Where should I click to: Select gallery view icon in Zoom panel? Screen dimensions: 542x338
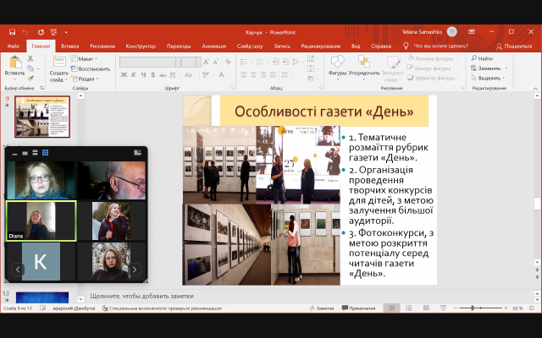[x=45, y=153]
